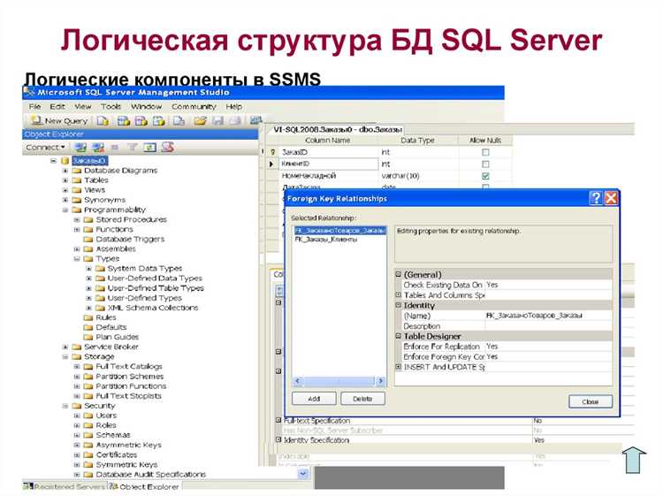663x496 pixels.
Task: Click Close button in Foreign Key Relationships
Action: coord(591,401)
